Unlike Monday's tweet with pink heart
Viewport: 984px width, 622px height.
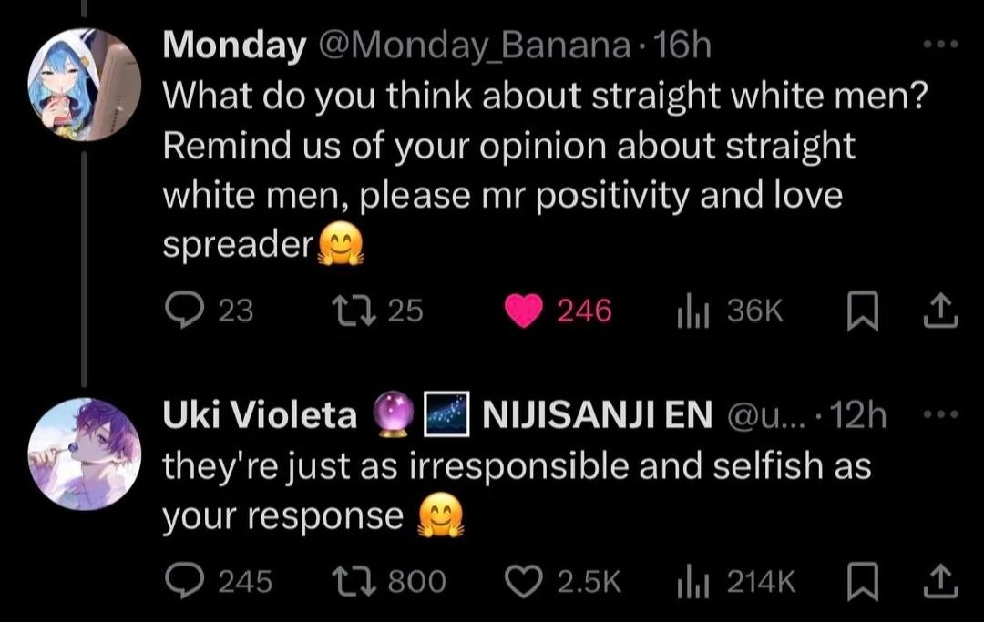pos(523,311)
